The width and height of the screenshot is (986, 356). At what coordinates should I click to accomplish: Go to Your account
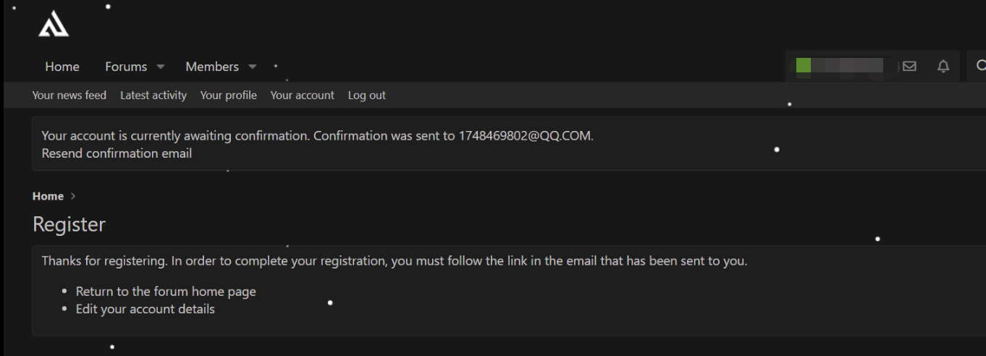click(x=302, y=95)
